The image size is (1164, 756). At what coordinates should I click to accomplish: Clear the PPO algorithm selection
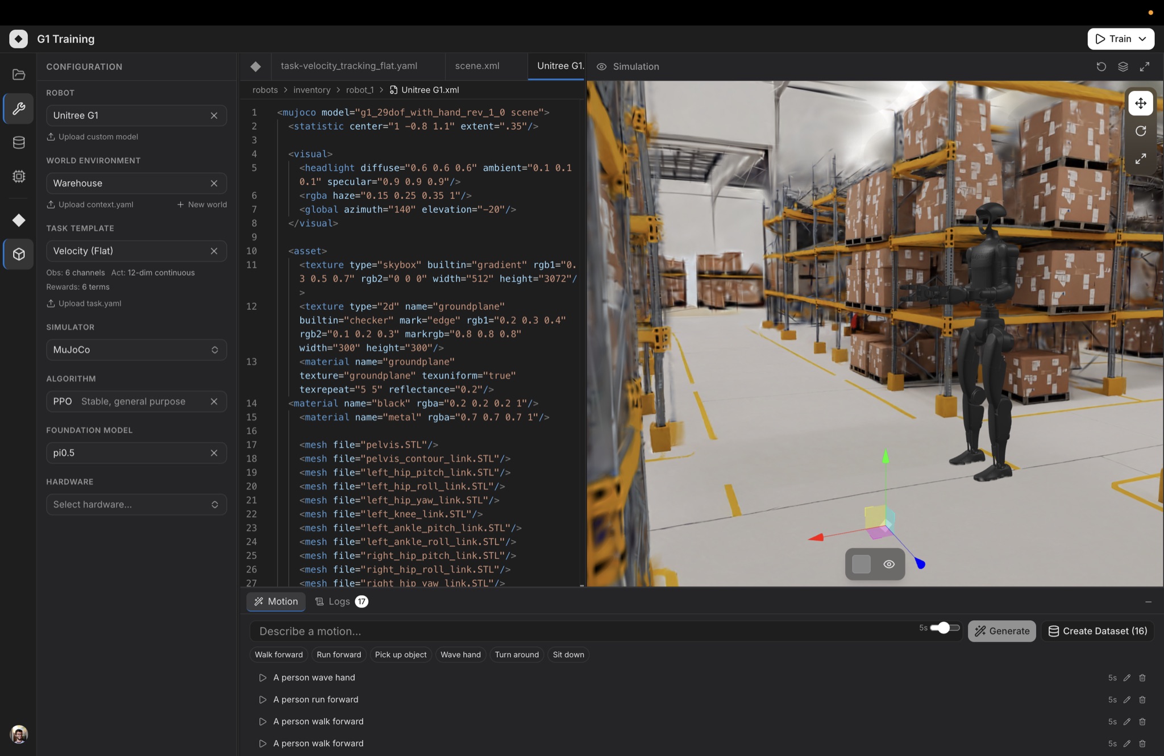[x=215, y=401]
